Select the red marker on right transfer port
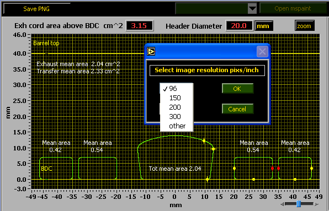Image resolution: width=329 pixels, height=211 pixels. [278, 168]
